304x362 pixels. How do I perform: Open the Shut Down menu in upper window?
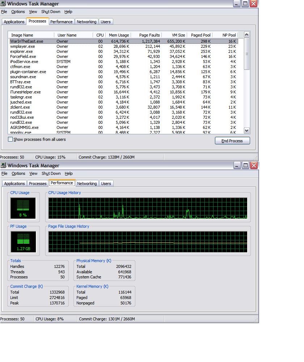click(51, 12)
